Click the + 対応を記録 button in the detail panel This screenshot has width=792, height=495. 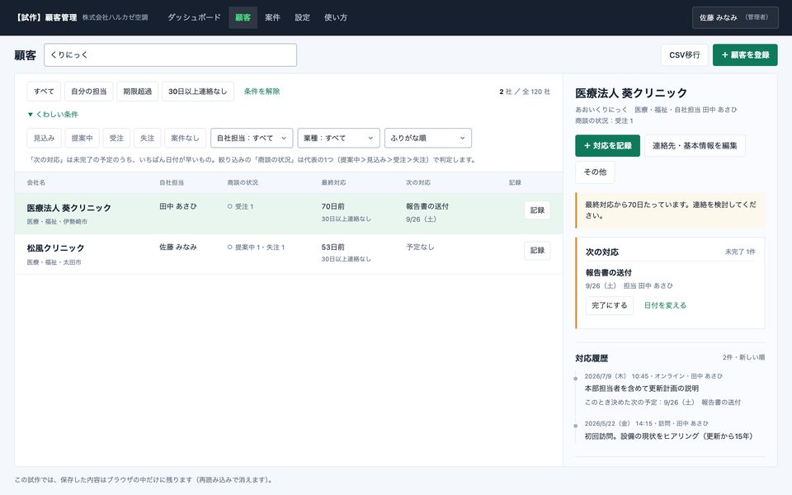pyautogui.click(x=608, y=145)
